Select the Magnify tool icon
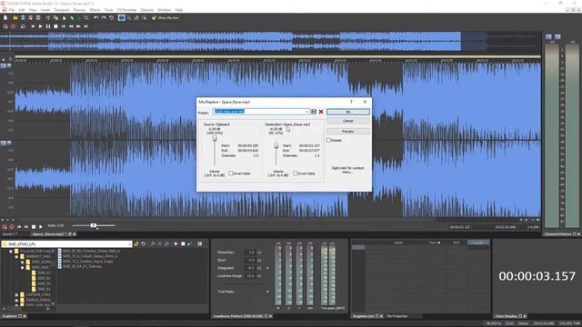The height and width of the screenshot is (327, 582). (129, 18)
